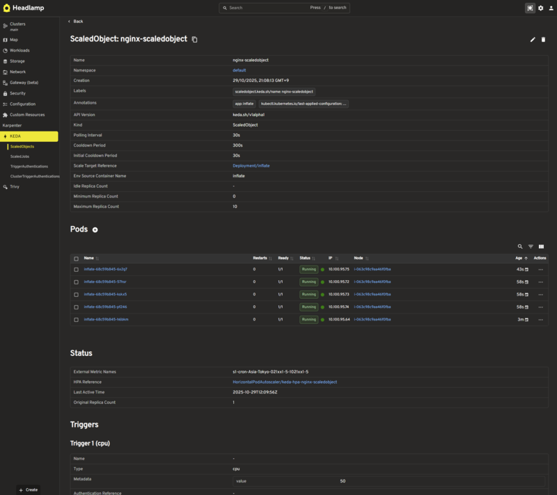
Task: Check the box for inflate-68c59b845-6x2g7
Action: coord(76,270)
